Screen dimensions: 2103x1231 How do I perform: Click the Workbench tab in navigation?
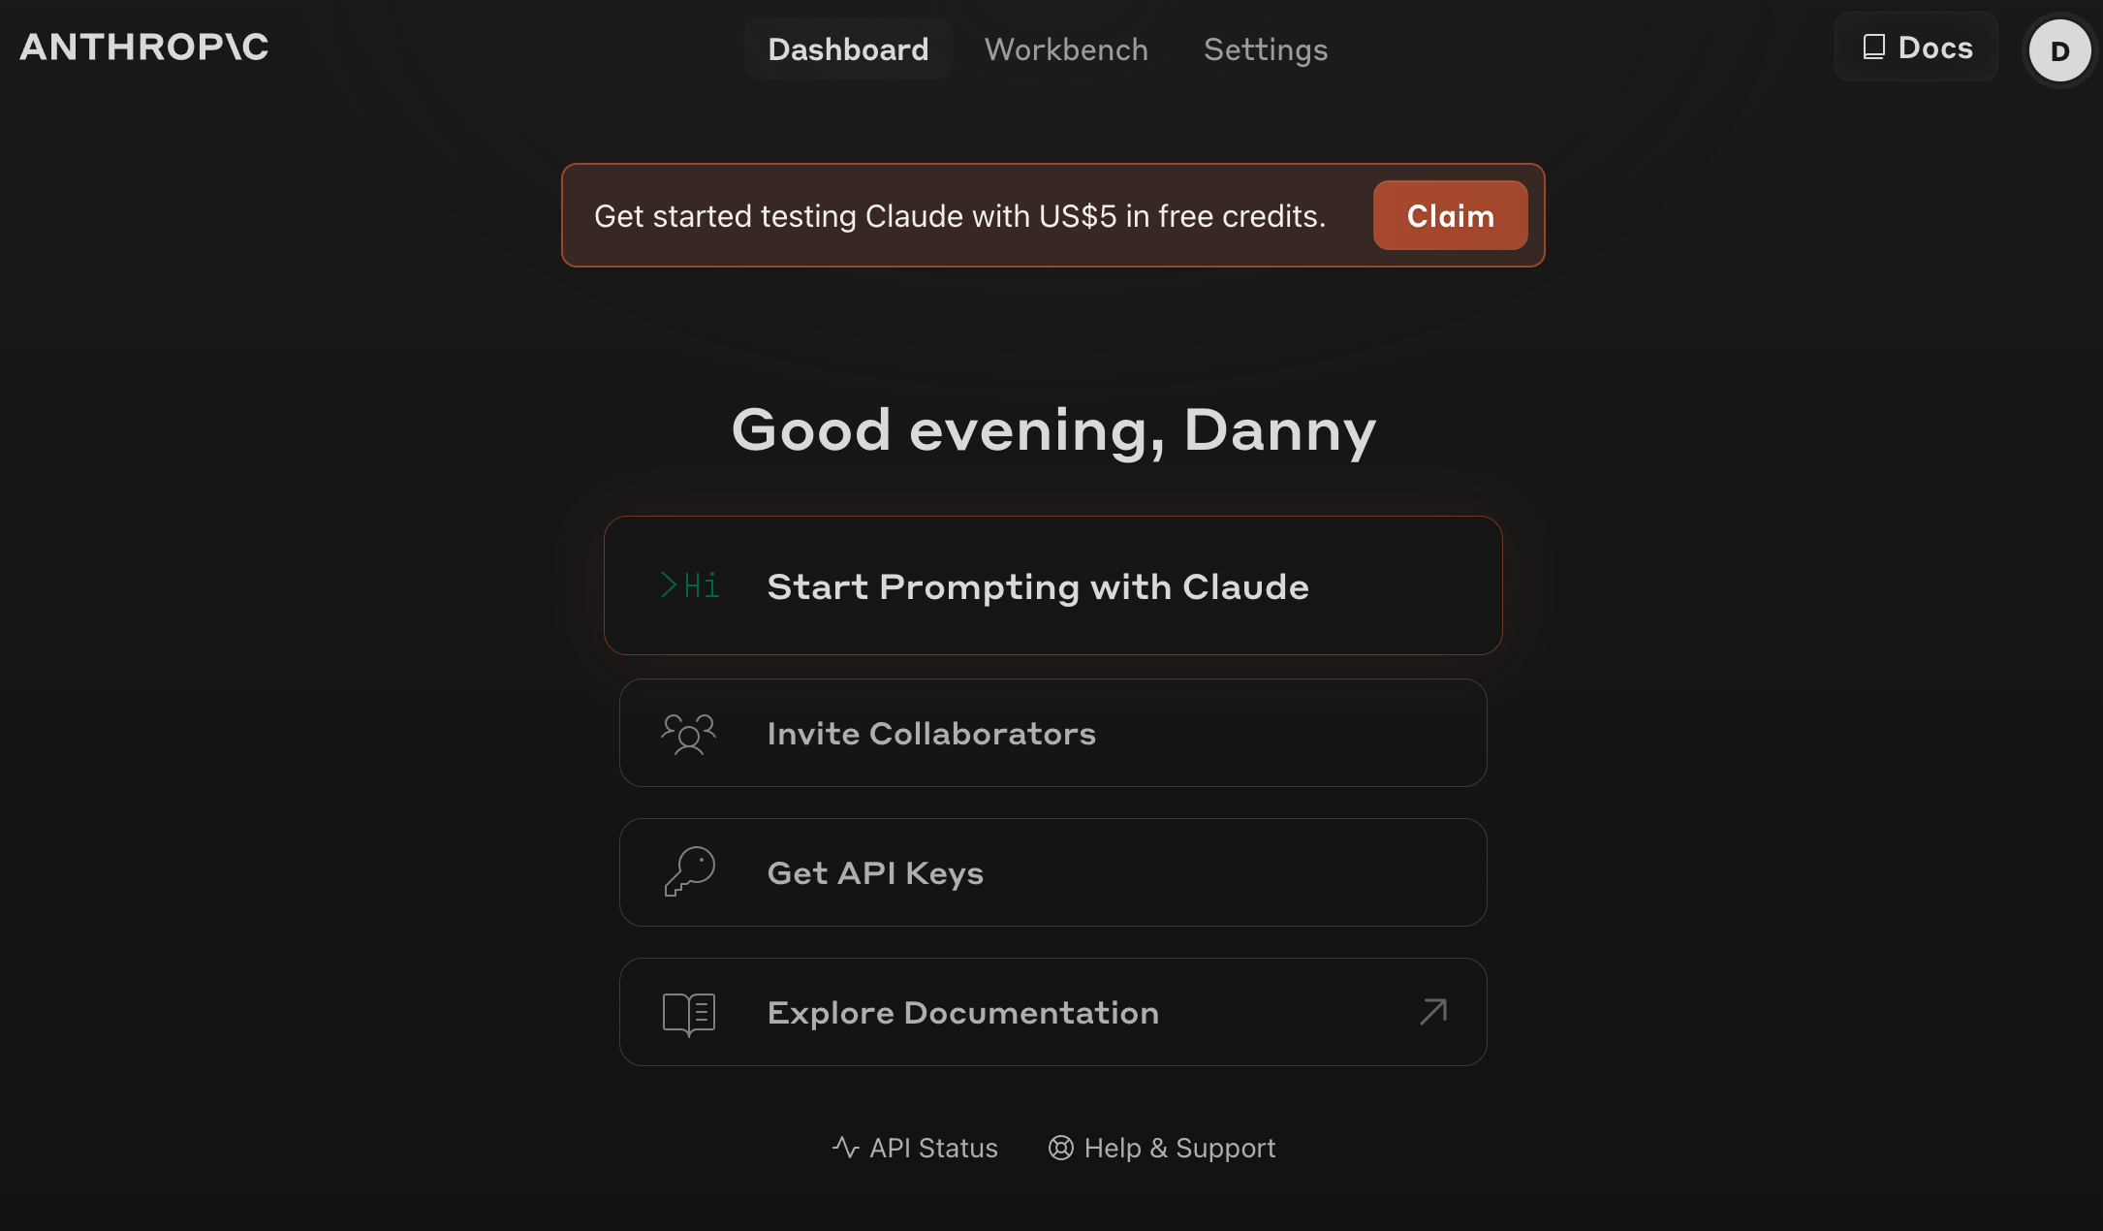(1066, 47)
